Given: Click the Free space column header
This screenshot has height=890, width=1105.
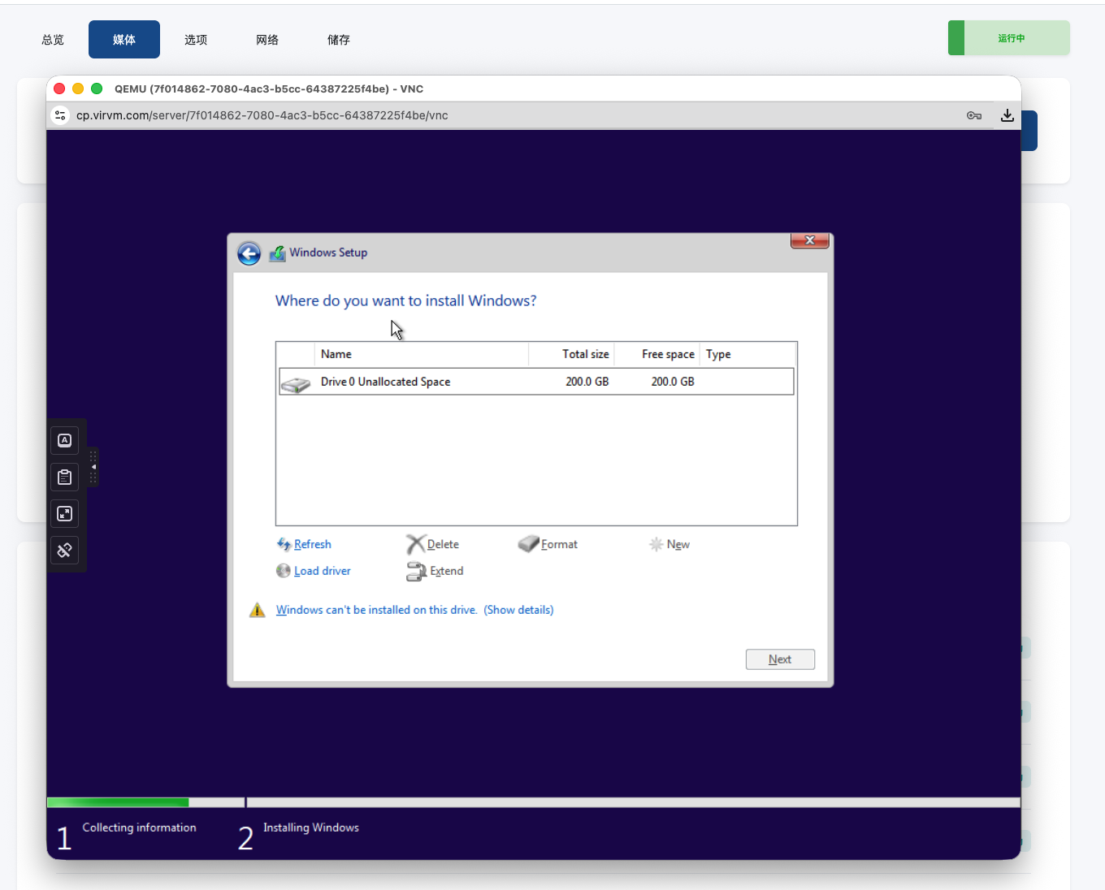Looking at the screenshot, I should click(656, 354).
